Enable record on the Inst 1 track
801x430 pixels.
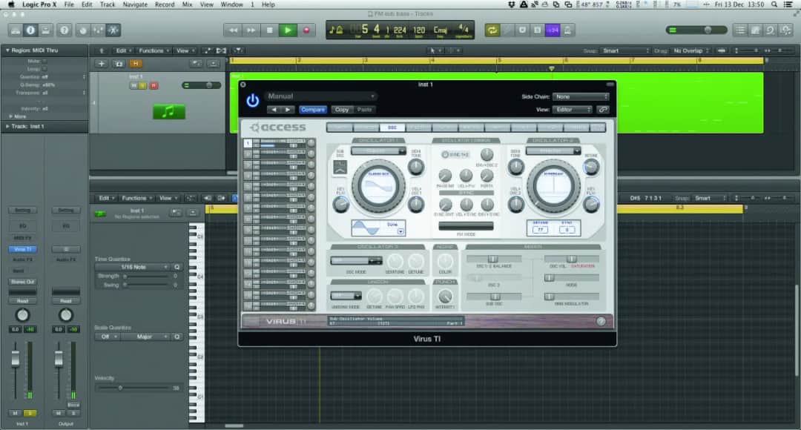(154, 85)
